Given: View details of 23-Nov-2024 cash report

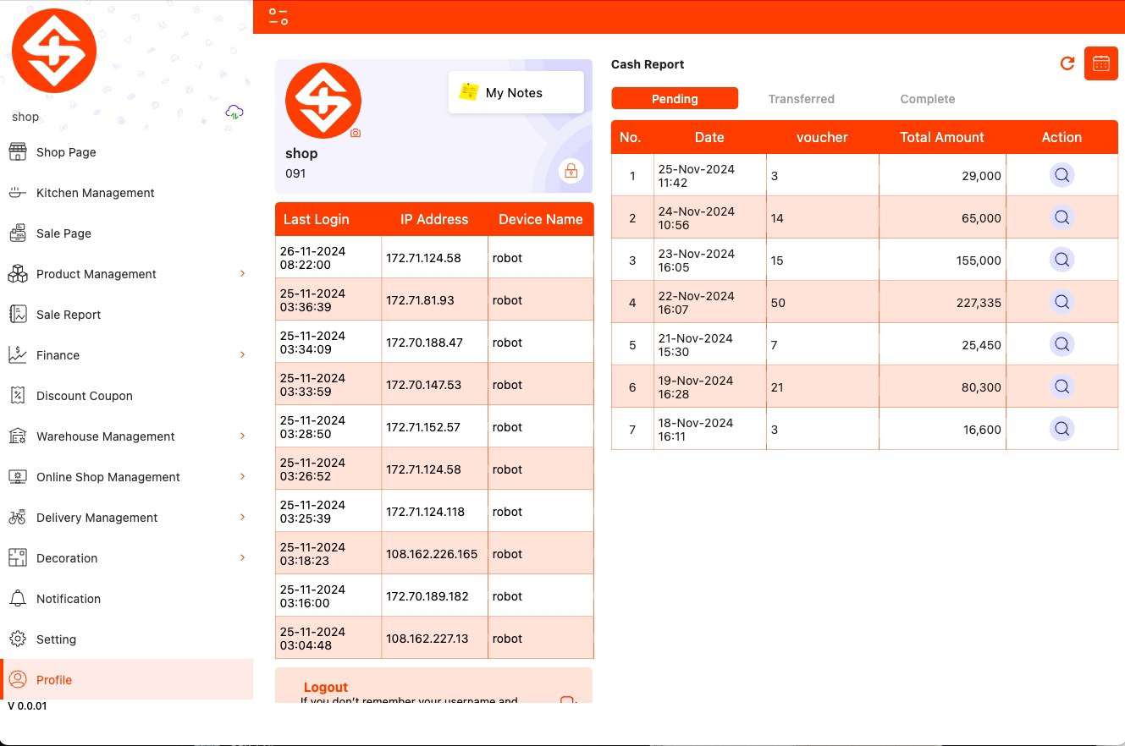Looking at the screenshot, I should click(1062, 260).
